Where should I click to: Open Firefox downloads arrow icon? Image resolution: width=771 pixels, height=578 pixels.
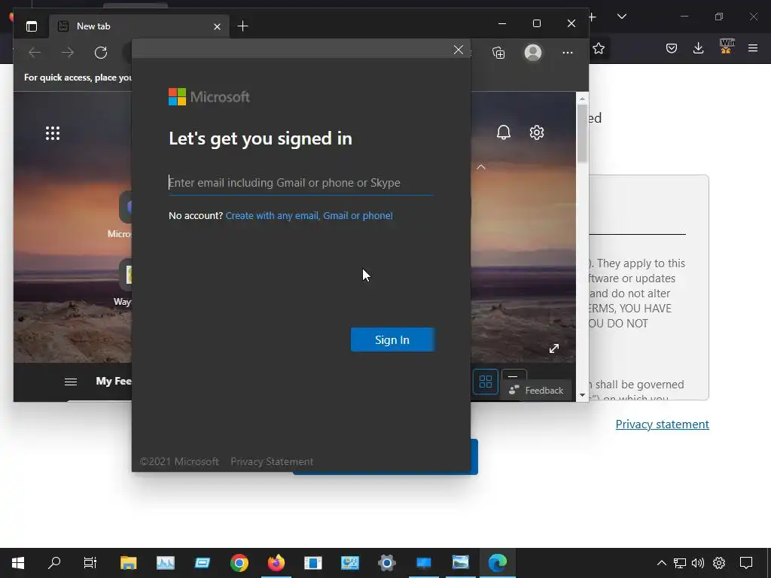pos(698,47)
